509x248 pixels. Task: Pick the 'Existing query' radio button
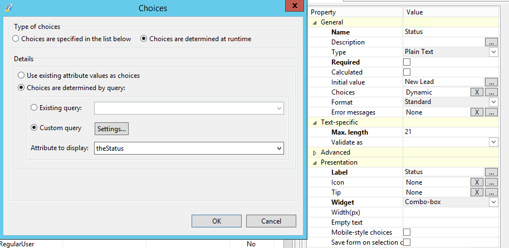pos(34,108)
